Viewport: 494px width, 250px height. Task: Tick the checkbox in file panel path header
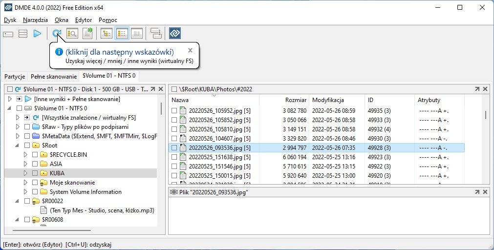(174, 89)
